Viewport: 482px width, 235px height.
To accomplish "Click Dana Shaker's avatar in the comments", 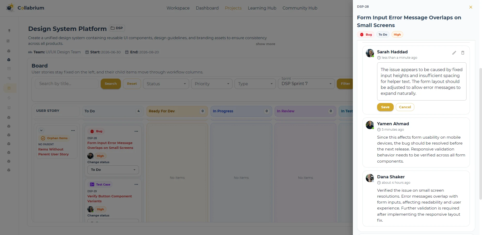I will tap(370, 178).
